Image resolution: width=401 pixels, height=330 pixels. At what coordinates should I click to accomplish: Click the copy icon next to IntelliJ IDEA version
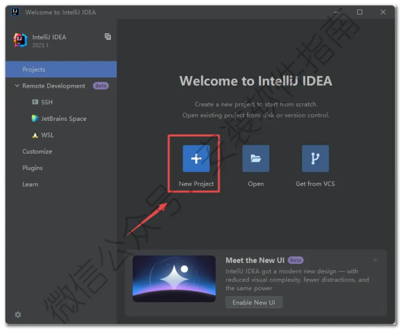pos(108,37)
